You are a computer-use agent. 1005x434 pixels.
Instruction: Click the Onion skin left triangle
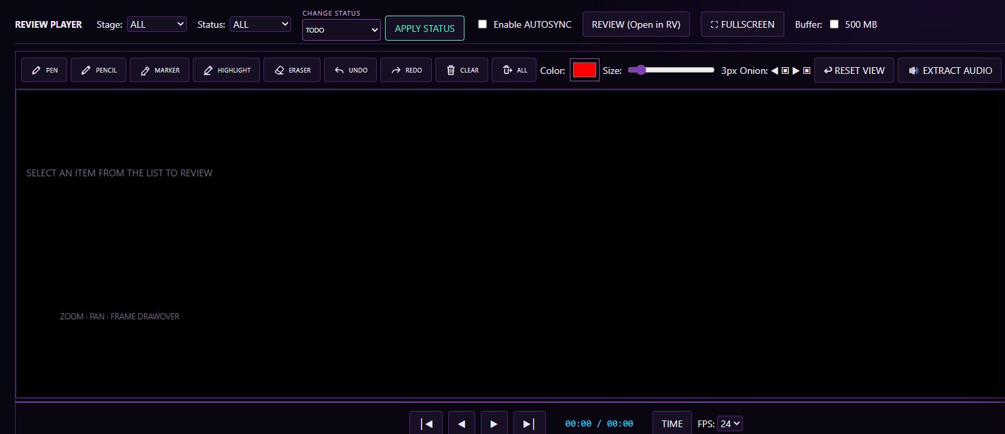point(775,71)
